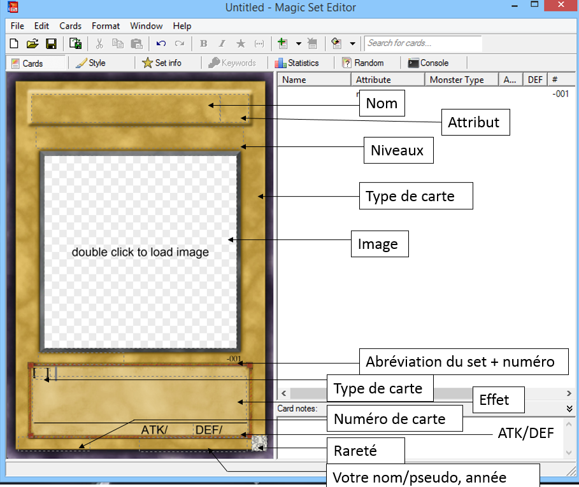Viewport: 579px width, 487px height.
Task: Undo the last action
Action: tap(161, 43)
